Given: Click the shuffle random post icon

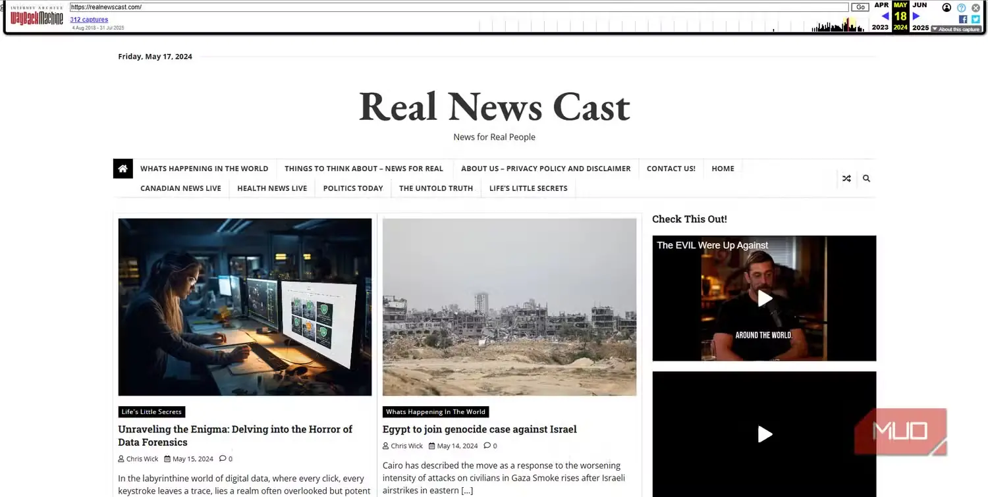Looking at the screenshot, I should pos(846,178).
